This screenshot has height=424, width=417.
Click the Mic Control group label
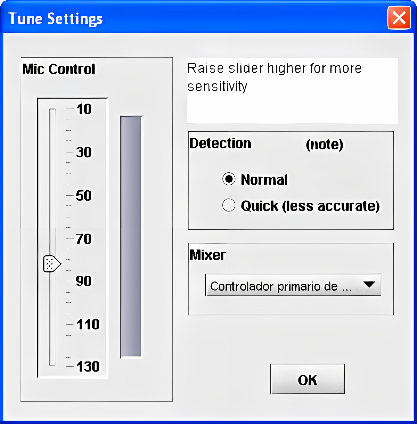point(59,69)
